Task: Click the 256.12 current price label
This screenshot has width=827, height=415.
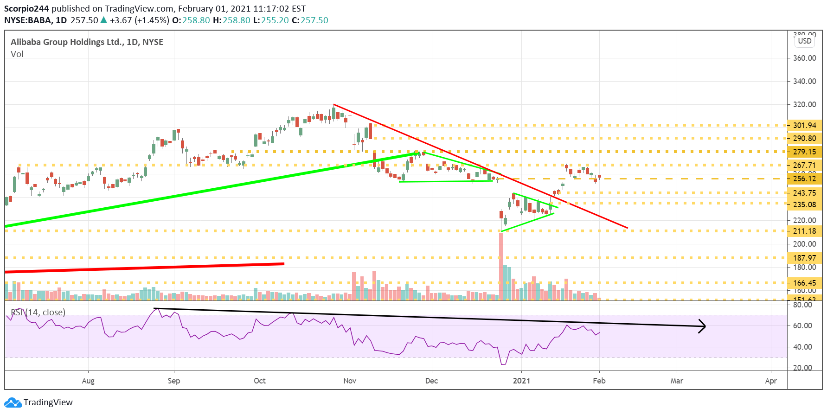Action: coord(805,179)
